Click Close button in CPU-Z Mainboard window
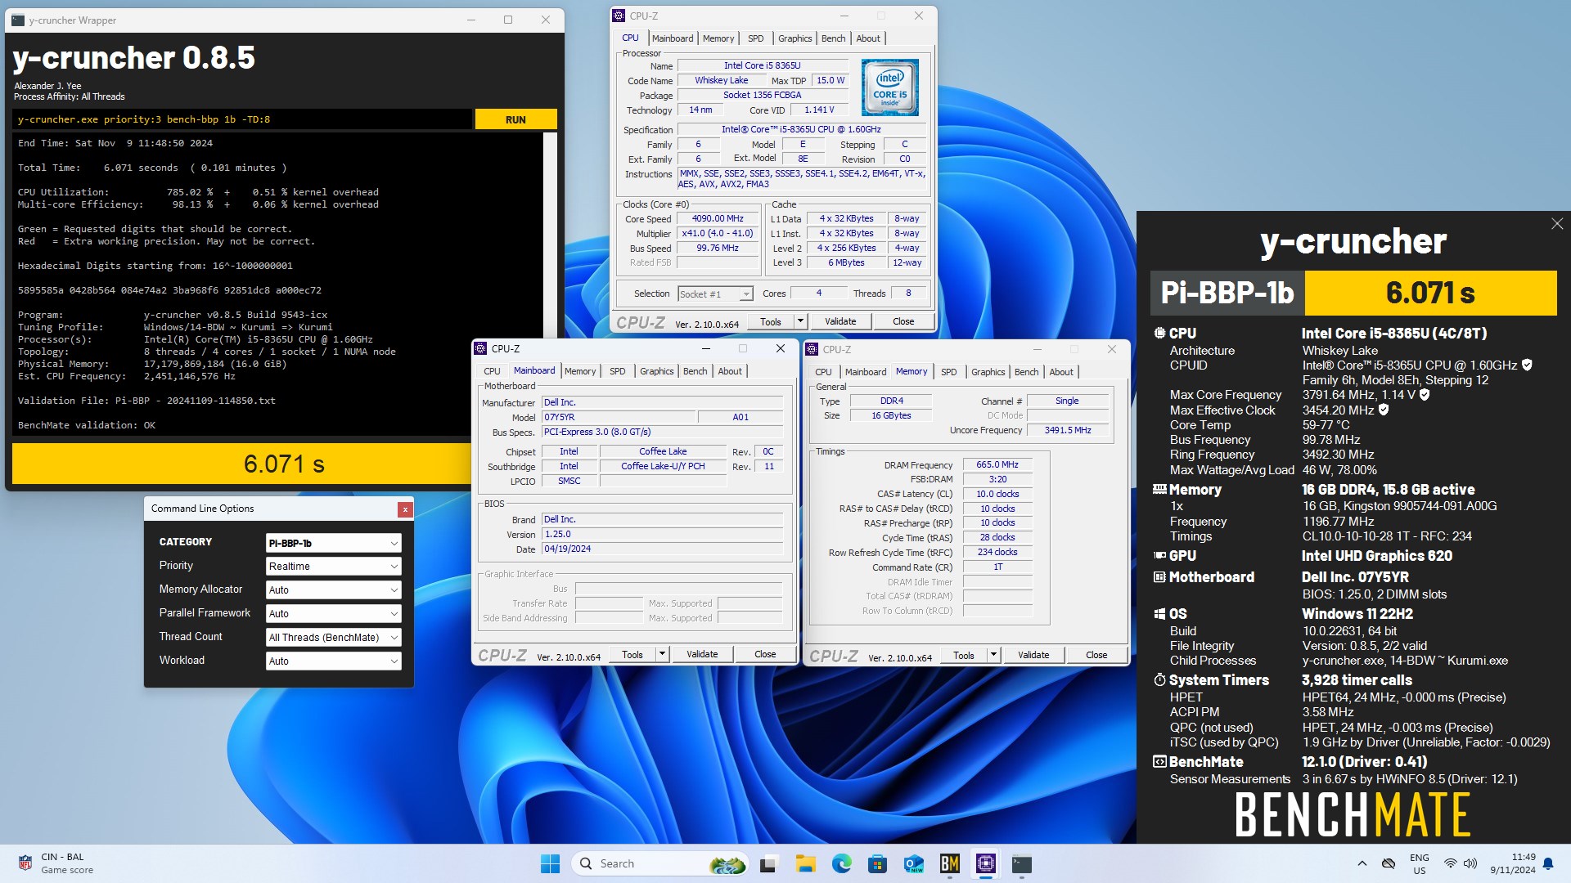1571x883 pixels. [x=765, y=655]
